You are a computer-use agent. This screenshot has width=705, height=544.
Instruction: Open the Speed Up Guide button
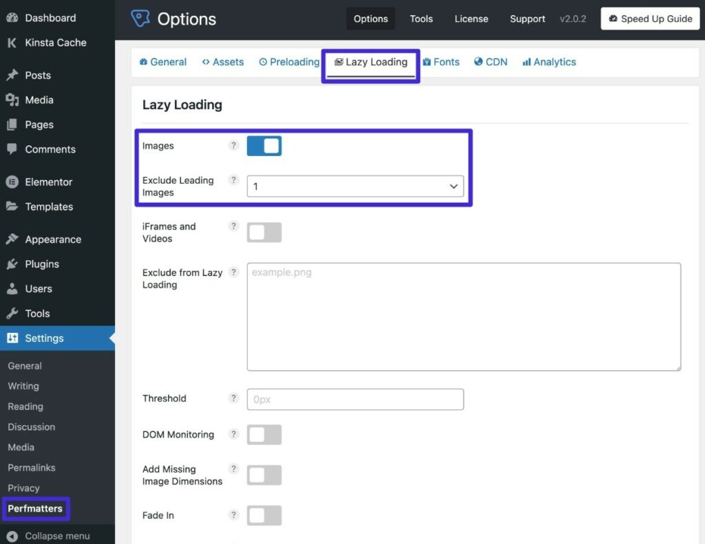click(x=650, y=19)
